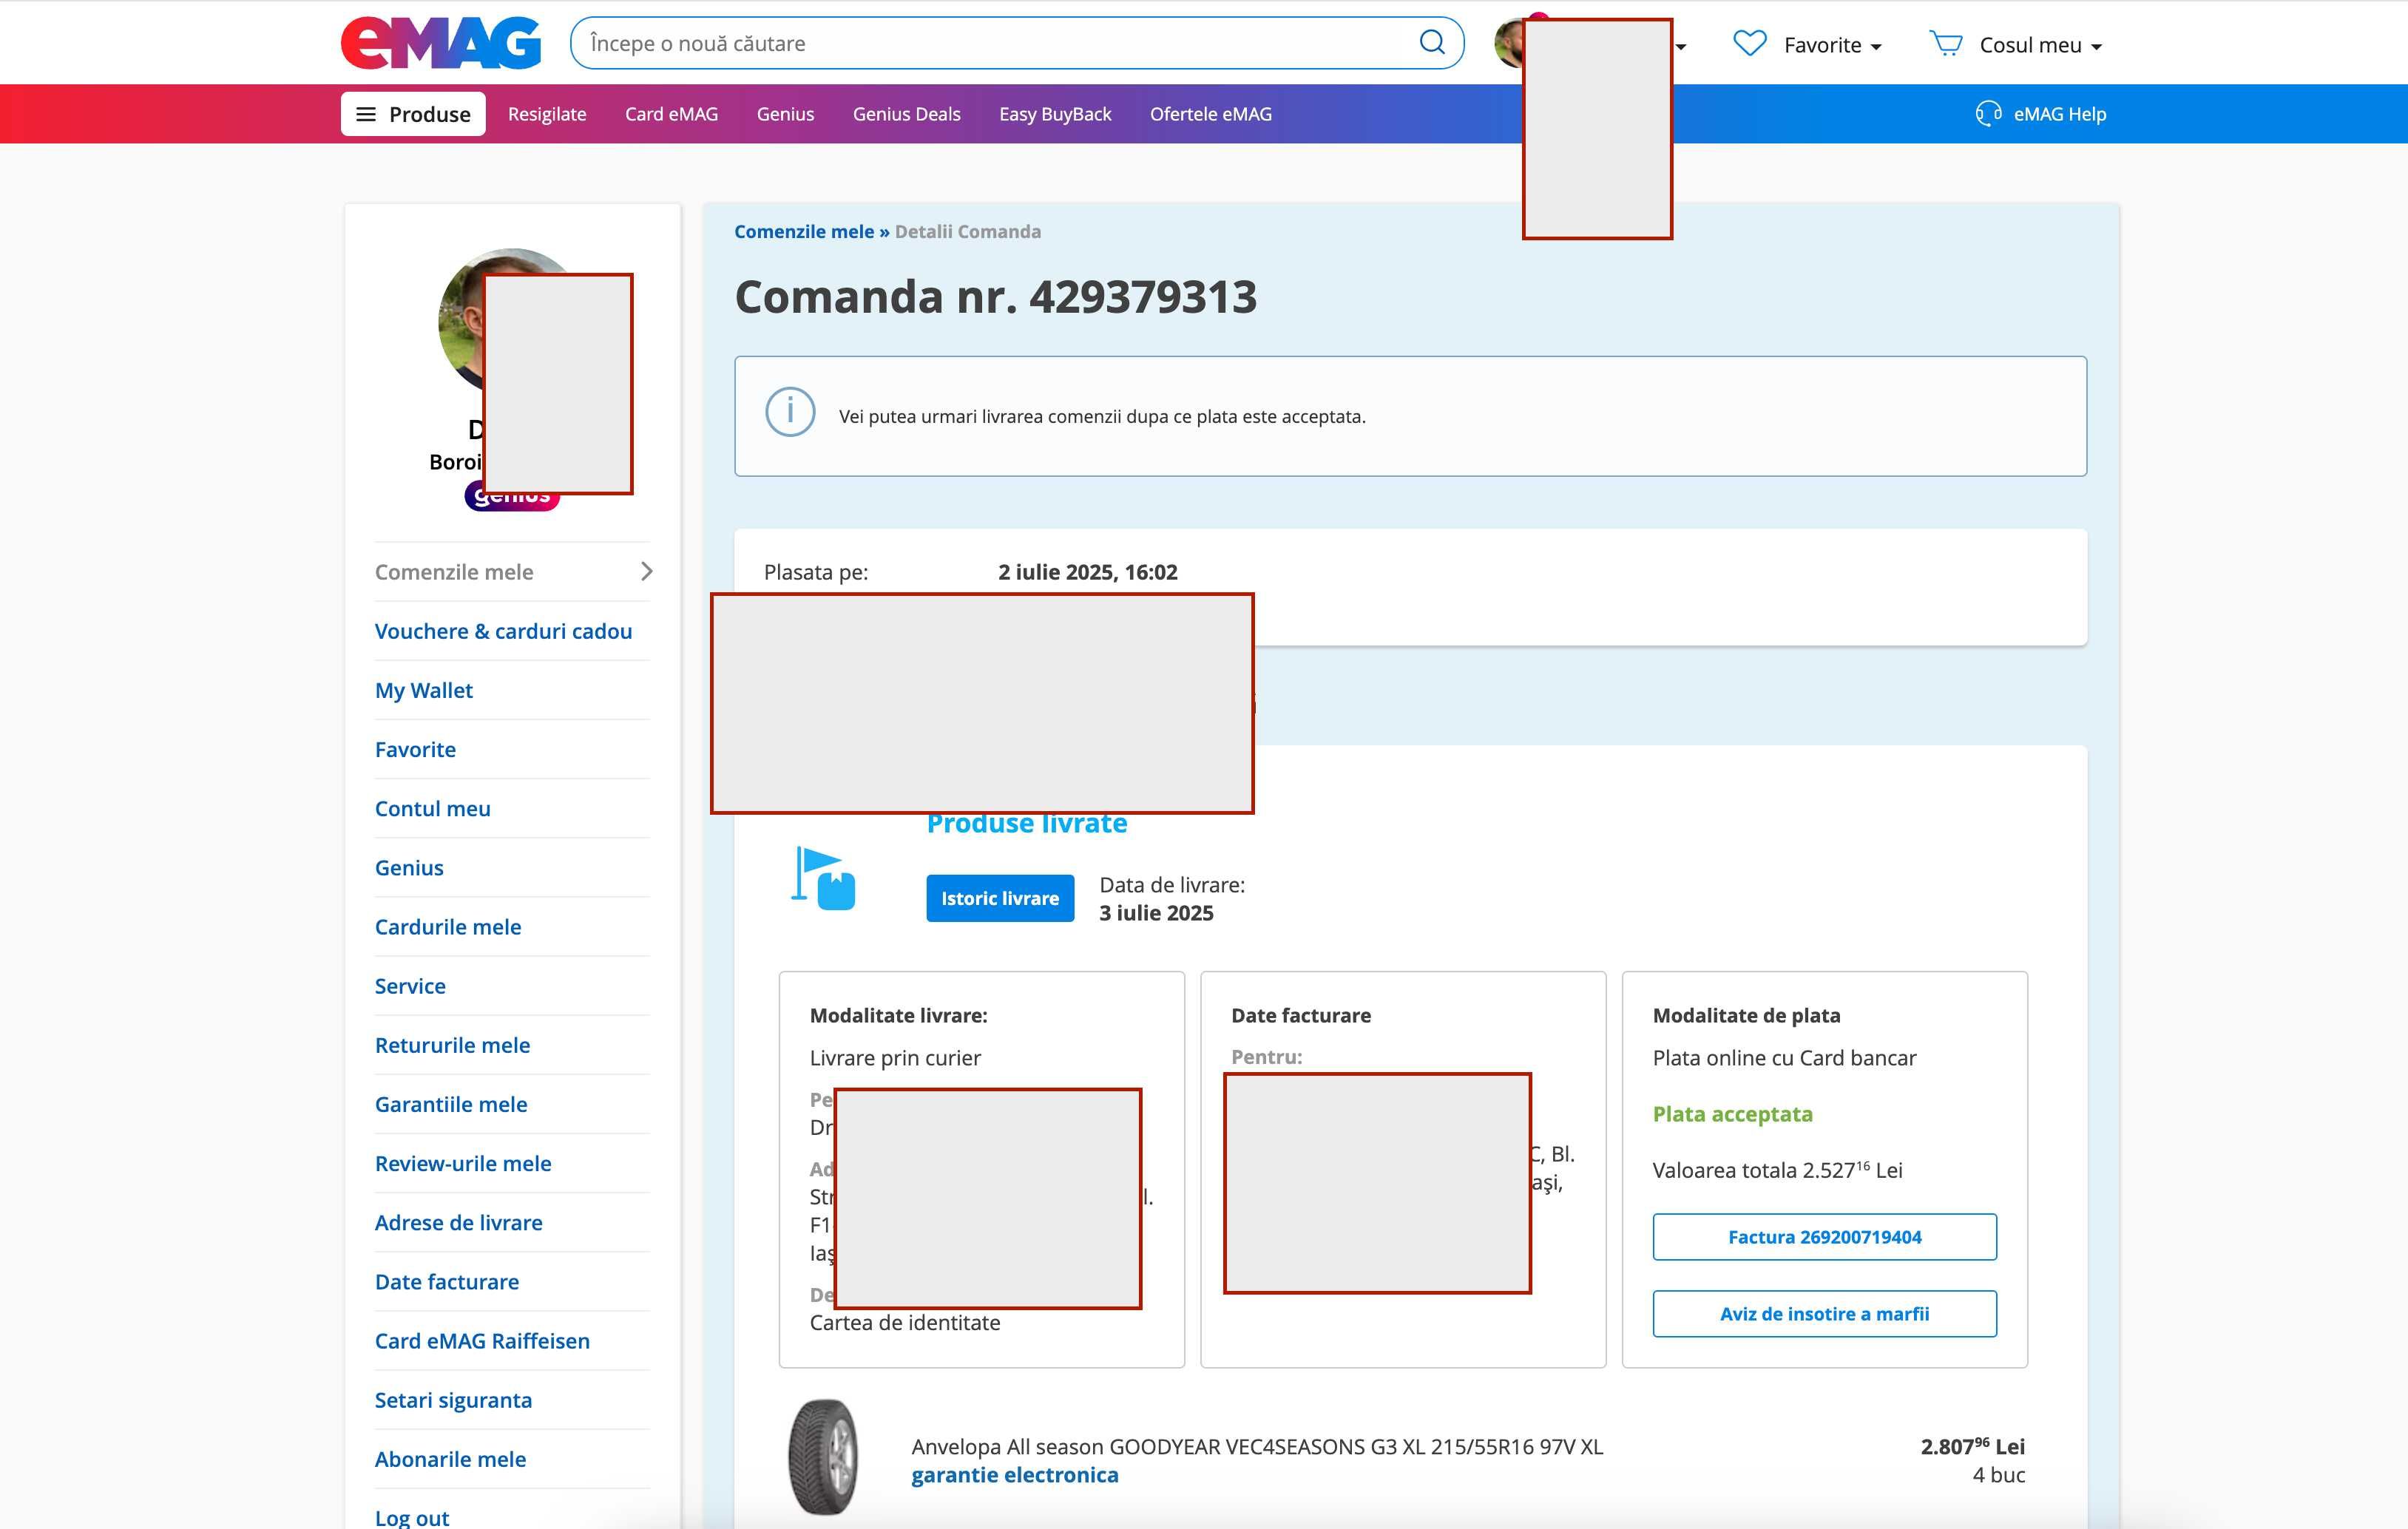The image size is (2408, 1529).
Task: Click the search magnifier icon
Action: point(1432,42)
